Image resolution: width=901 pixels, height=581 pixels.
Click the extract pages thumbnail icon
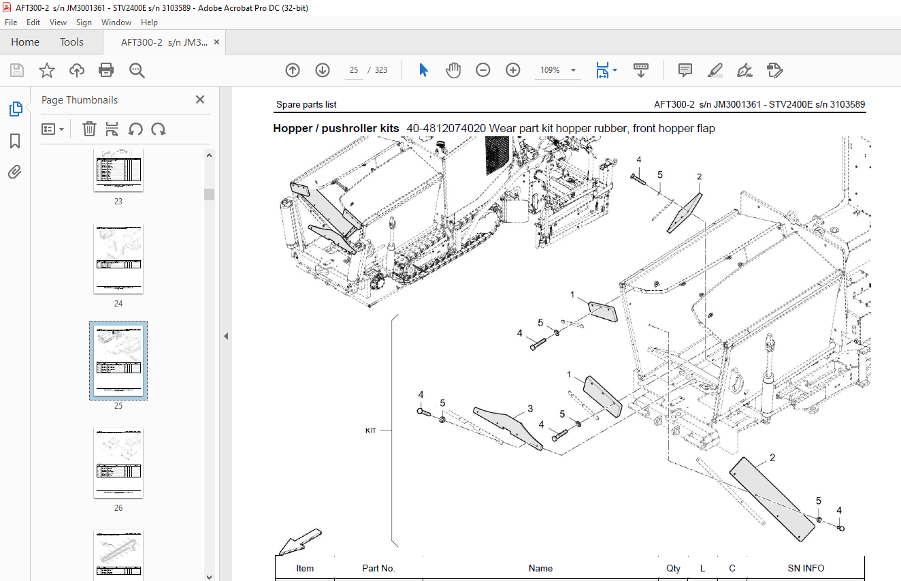click(x=112, y=129)
